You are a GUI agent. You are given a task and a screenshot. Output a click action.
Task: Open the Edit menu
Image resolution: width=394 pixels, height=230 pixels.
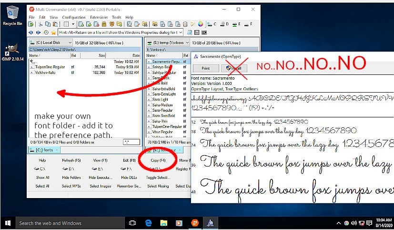[42, 17]
